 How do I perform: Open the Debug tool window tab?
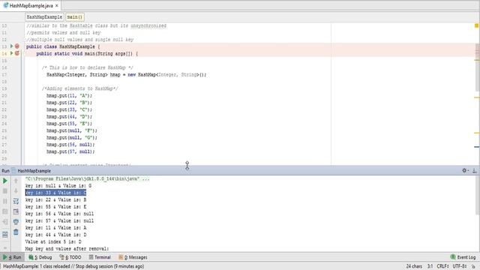[x=40, y=257]
